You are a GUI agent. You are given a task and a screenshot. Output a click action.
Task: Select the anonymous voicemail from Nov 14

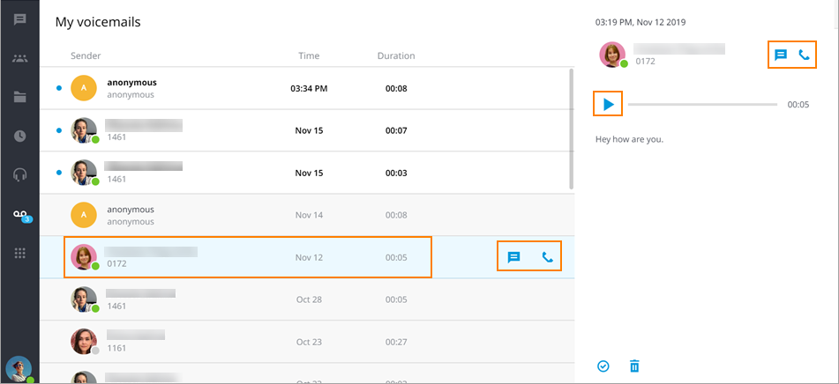coord(307,215)
